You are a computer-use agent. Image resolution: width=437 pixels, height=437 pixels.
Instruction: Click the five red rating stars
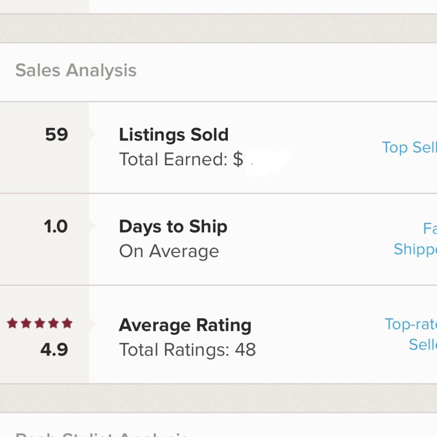pyautogui.click(x=40, y=323)
